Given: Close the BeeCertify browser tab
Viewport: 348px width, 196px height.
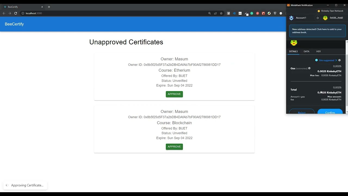Looking at the screenshot, I should [x=42, y=7].
